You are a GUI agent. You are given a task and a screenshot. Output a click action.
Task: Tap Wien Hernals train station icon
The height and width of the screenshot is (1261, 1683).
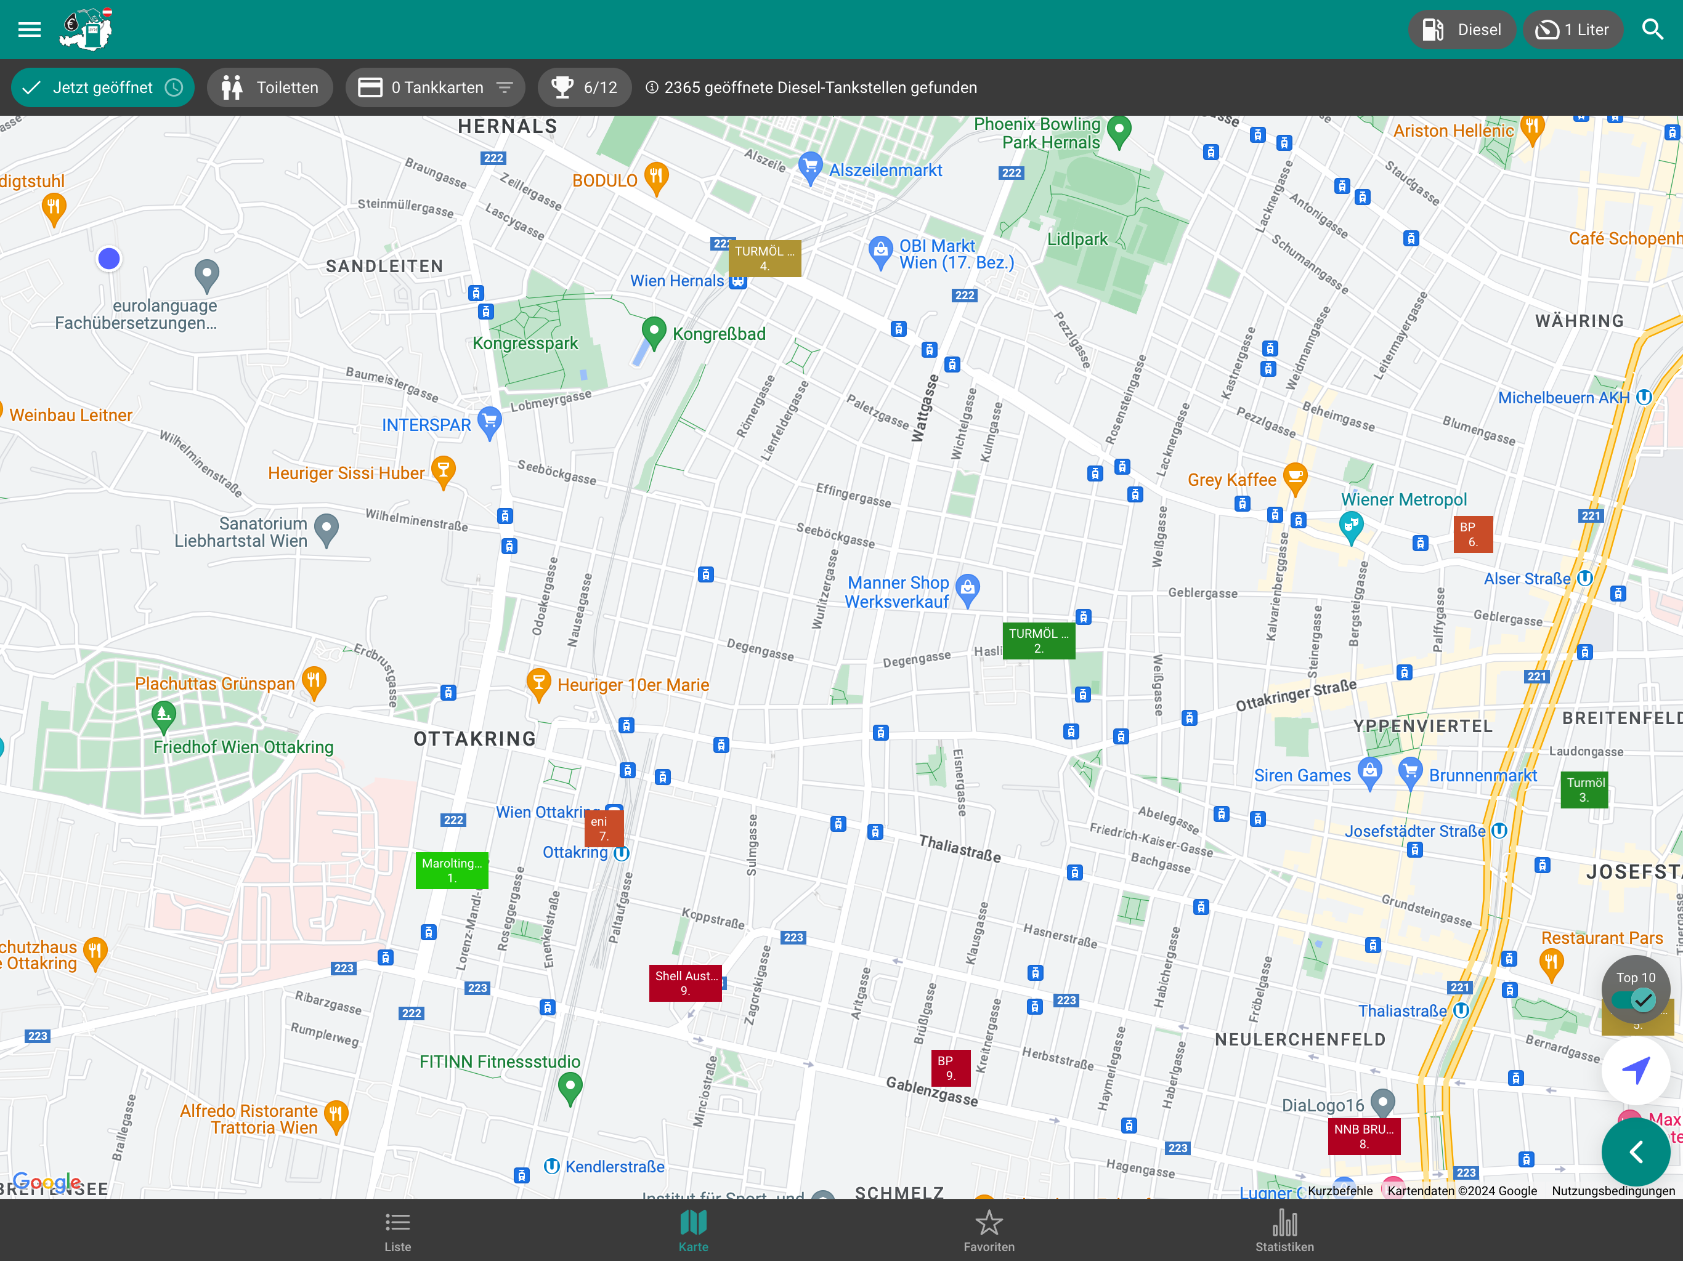click(738, 281)
